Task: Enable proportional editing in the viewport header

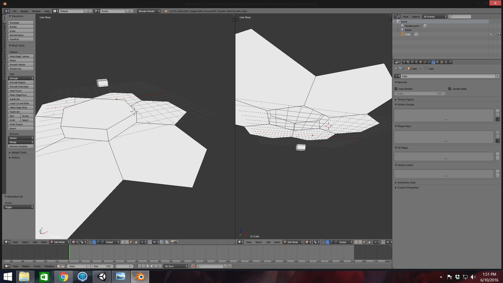Action: (x=142, y=242)
